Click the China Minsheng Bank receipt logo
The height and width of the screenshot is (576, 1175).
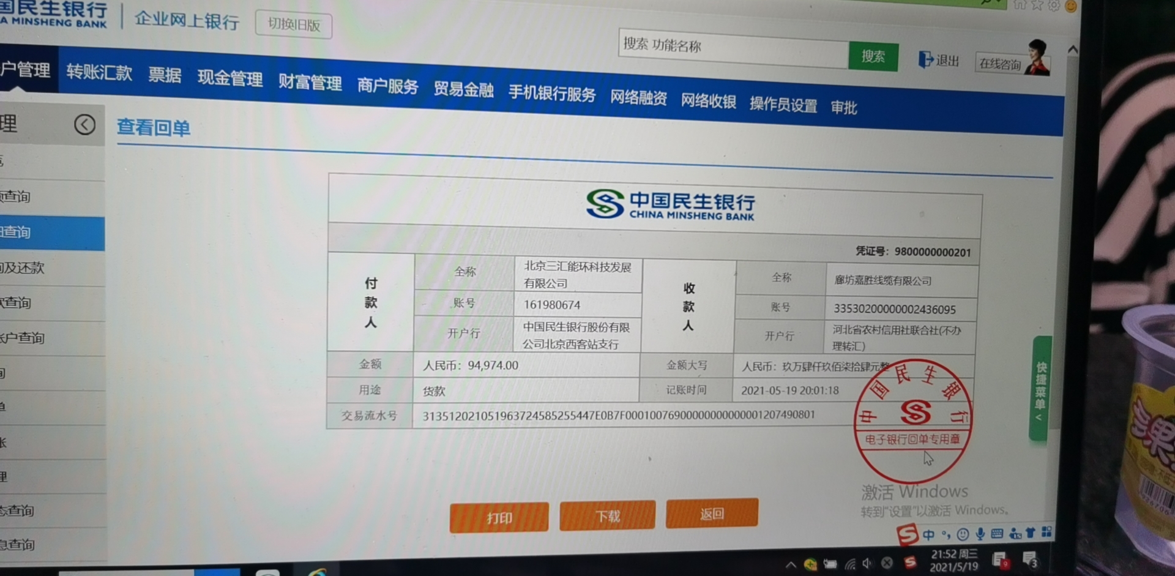pos(670,205)
